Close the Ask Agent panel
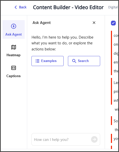The width and height of the screenshot is (119, 152). pyautogui.click(x=94, y=23)
